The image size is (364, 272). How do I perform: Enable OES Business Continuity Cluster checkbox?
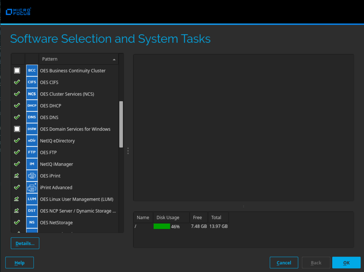pyautogui.click(x=17, y=71)
